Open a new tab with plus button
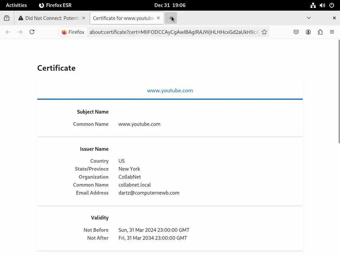The width and height of the screenshot is (340, 255). pyautogui.click(x=171, y=18)
